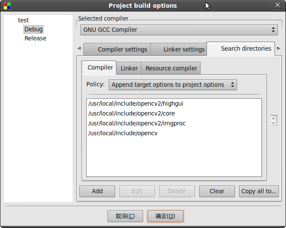The image size is (286, 228).
Task: Select the Release build target
Action: [35, 38]
